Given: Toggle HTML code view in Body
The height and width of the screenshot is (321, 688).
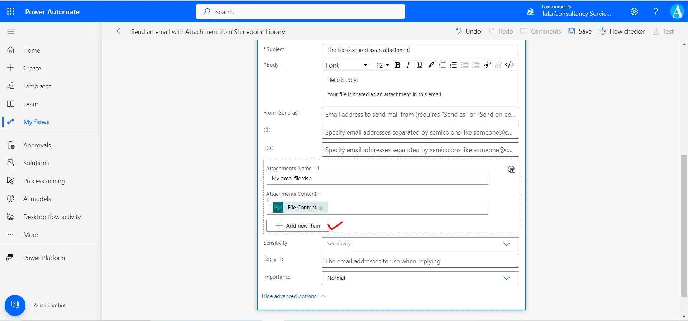Looking at the screenshot, I should coord(510,65).
